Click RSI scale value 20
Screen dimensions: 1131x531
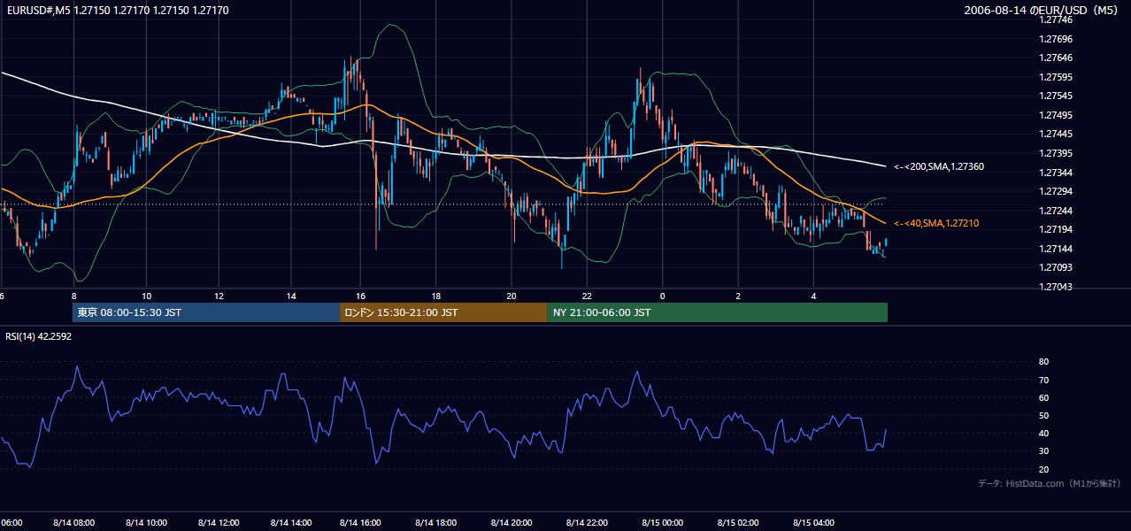click(1043, 469)
